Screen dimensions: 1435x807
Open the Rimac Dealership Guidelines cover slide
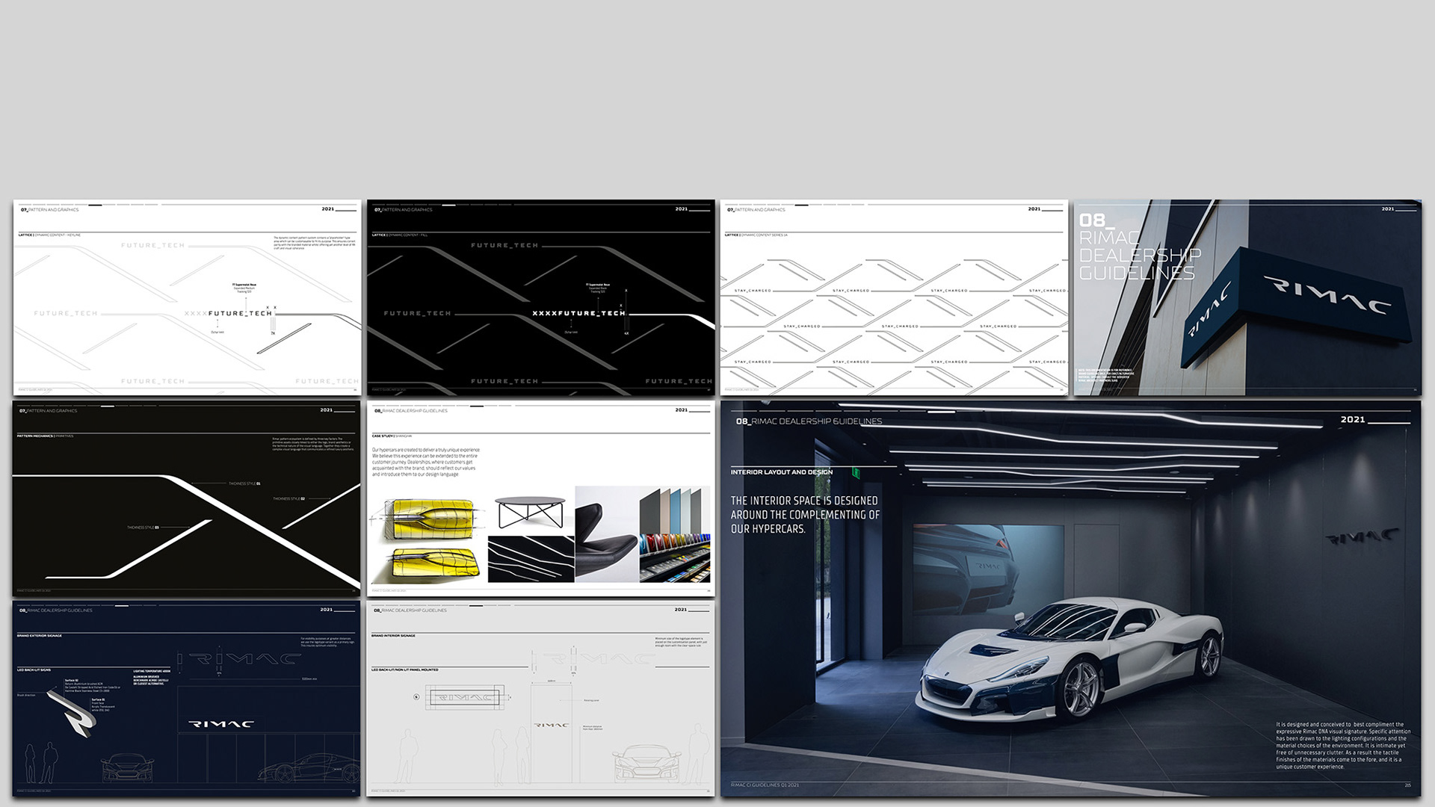(x=1247, y=297)
